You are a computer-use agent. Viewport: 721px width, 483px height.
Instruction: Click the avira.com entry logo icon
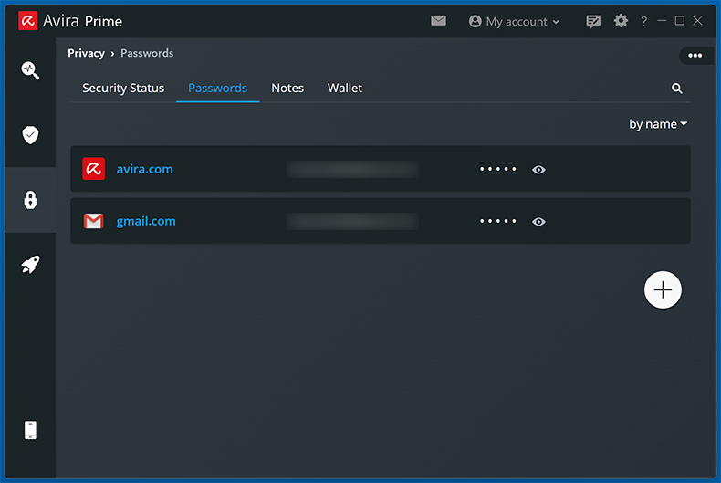[x=93, y=169]
